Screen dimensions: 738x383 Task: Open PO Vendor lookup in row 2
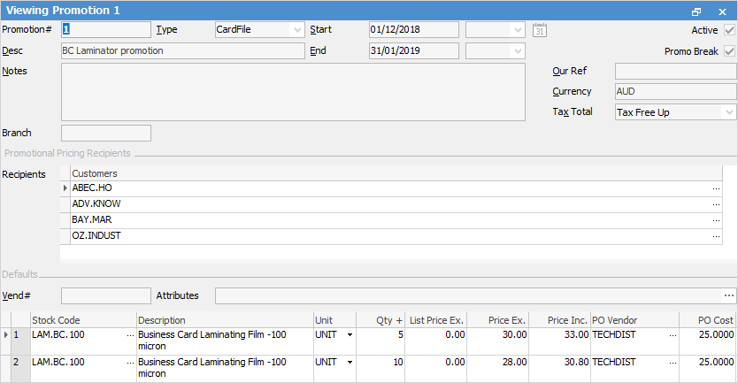672,363
